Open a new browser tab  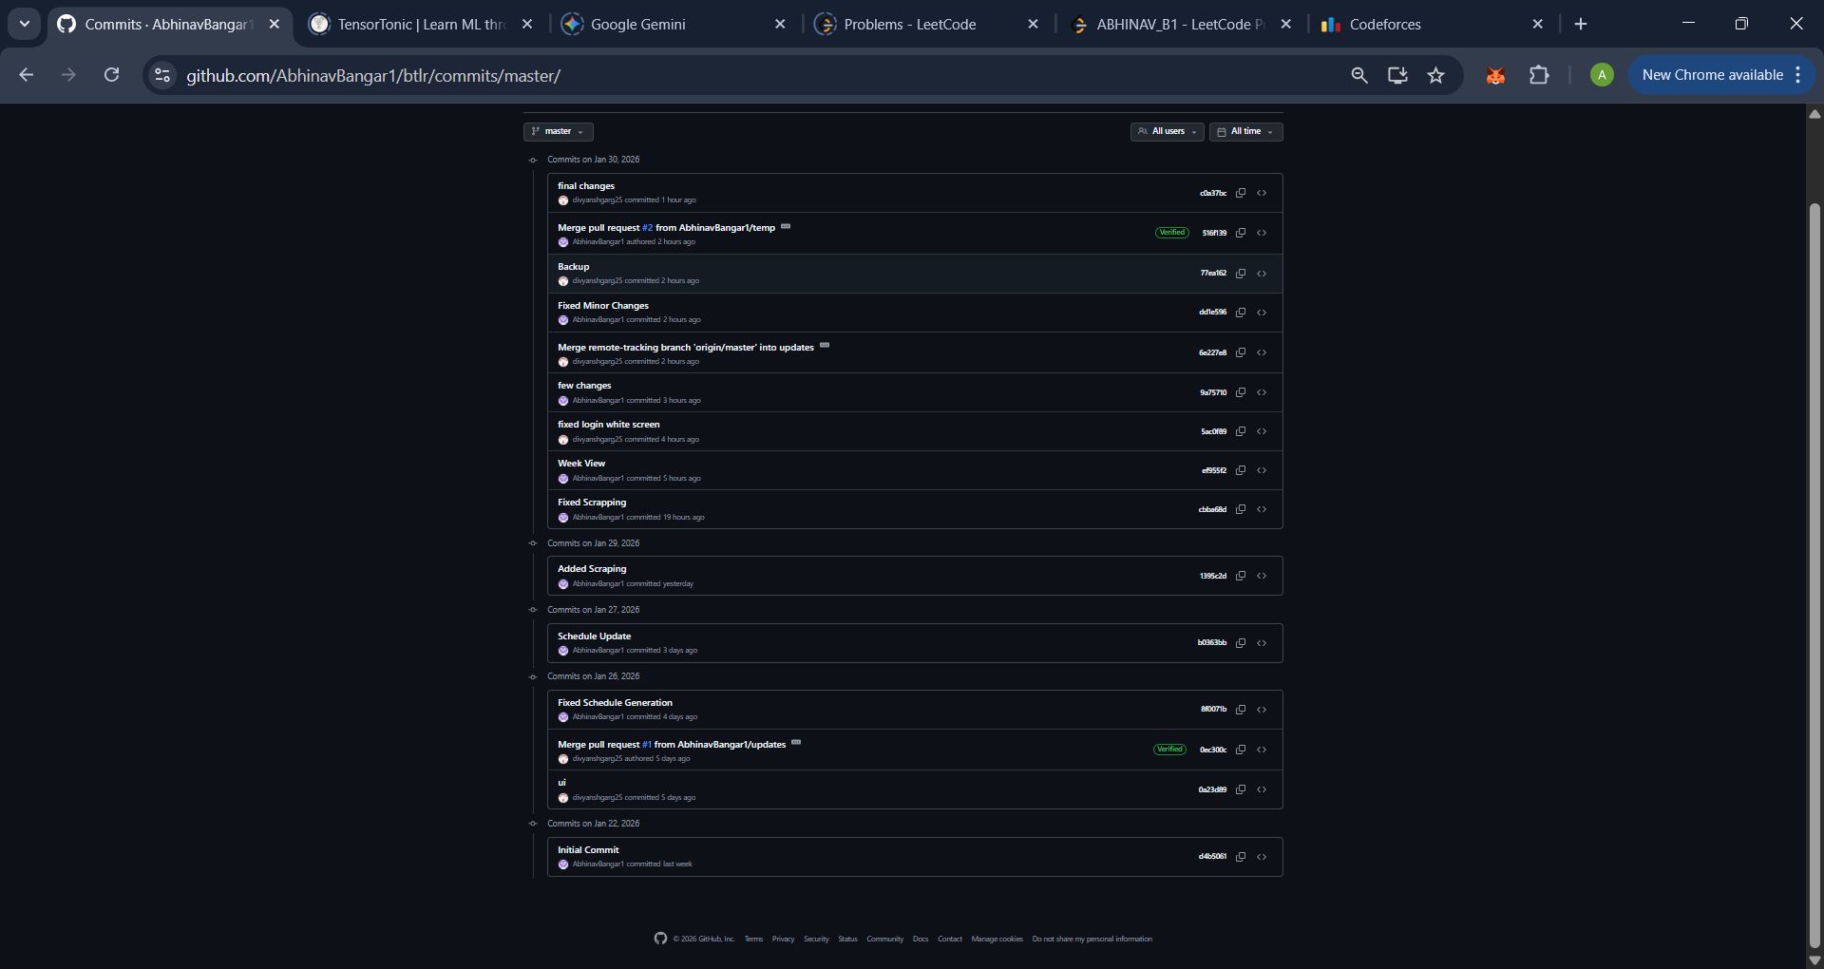[1581, 24]
